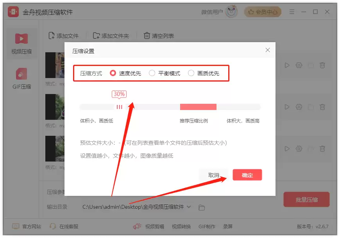Delete the third video with trash icon
The height and width of the screenshot is (238, 340).
point(322,149)
